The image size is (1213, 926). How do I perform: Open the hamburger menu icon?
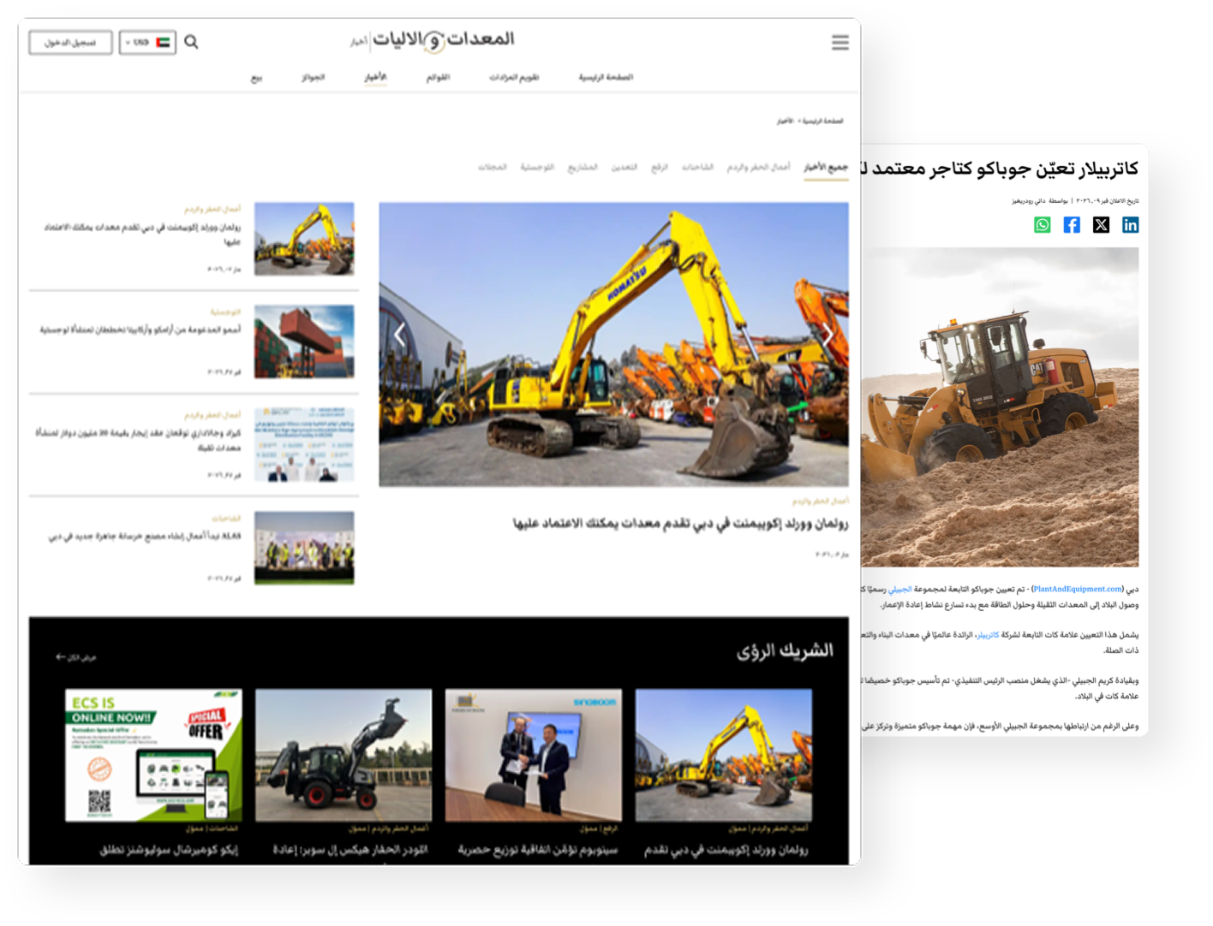[x=840, y=43]
